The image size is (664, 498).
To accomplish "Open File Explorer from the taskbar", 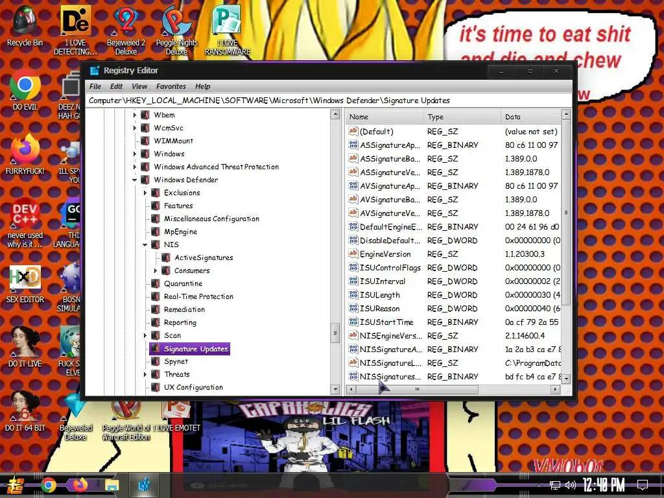I will point(112,485).
